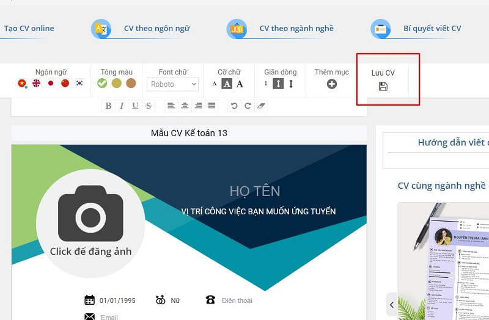Select the brown color tone swatch
This screenshot has width=489, height=320.
coord(131,84)
